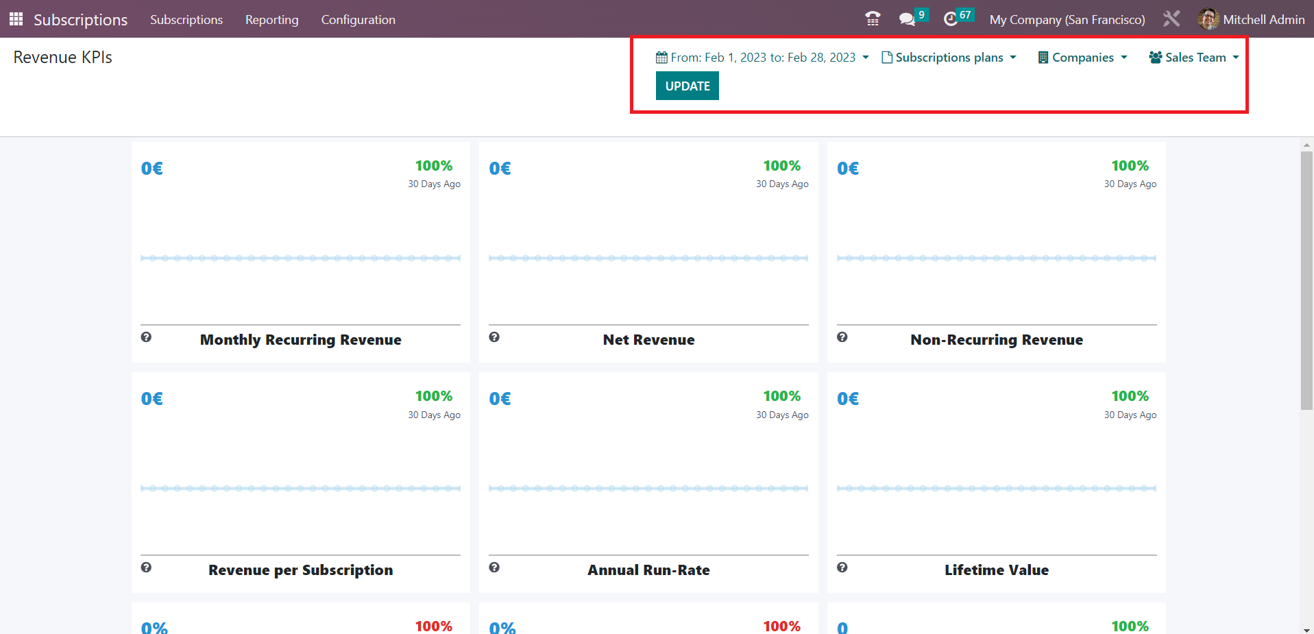Open the Mitchell Admin user menu
Viewport: 1314px width, 634px height.
point(1252,19)
